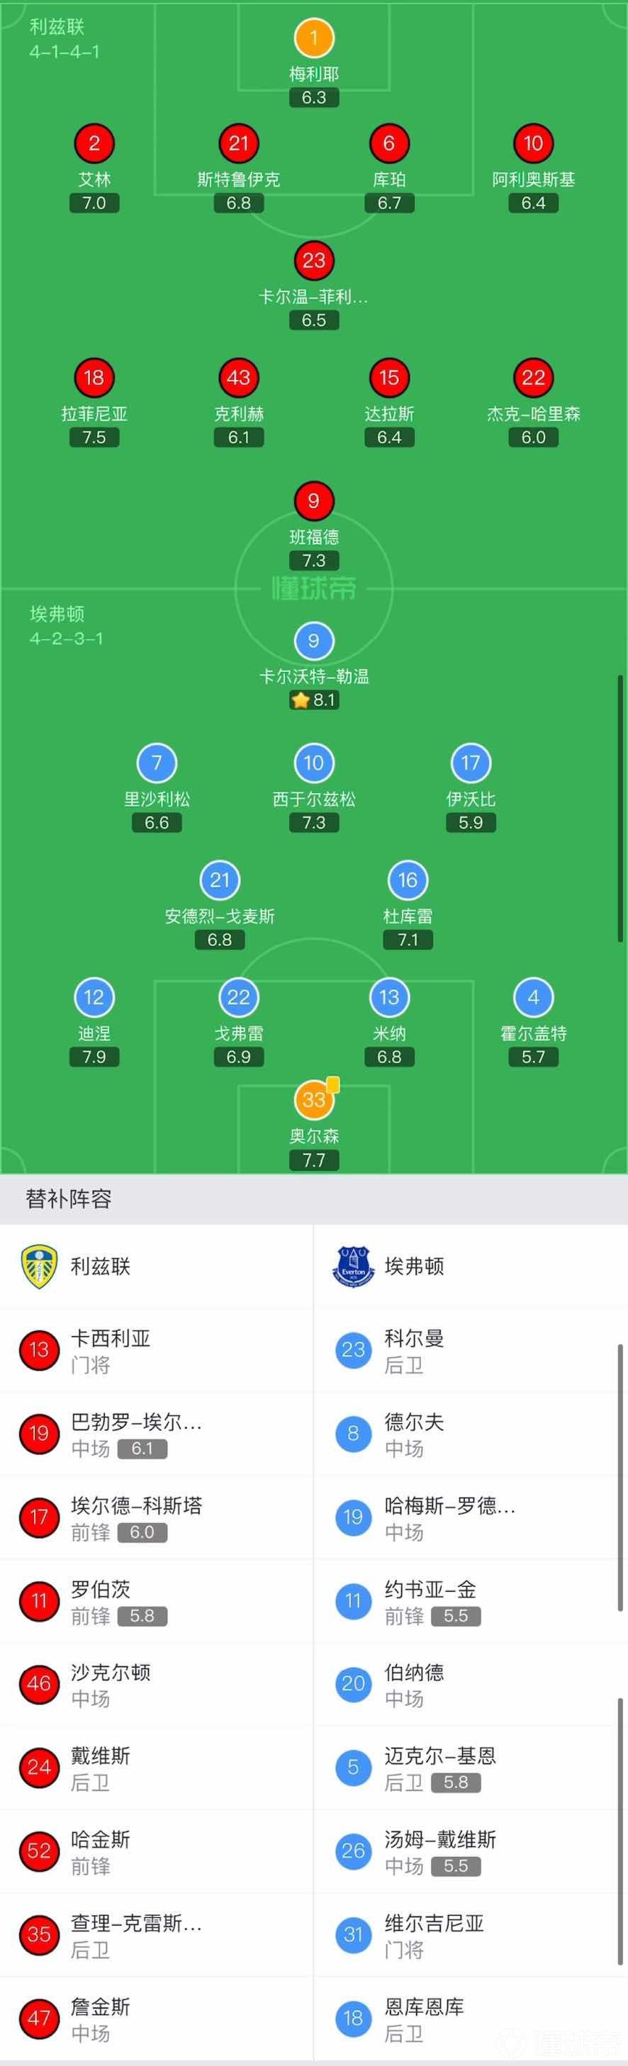Open 卡尔沃特-勒温 star rating 8.1 badge
The width and height of the screenshot is (628, 2066).
pos(315,700)
